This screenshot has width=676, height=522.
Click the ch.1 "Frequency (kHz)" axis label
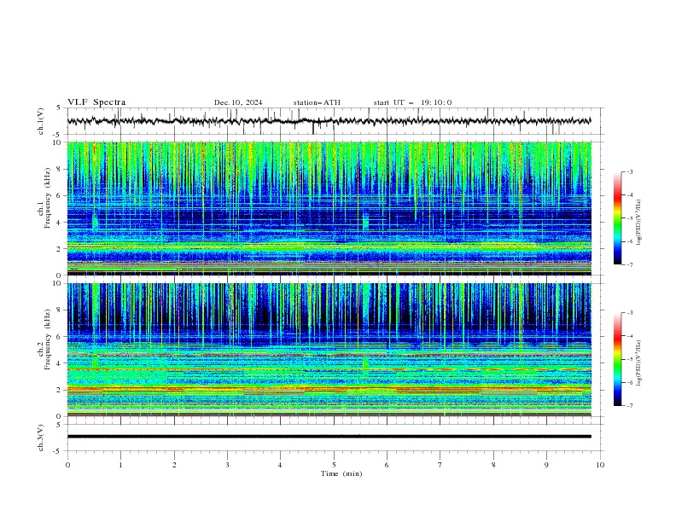tap(48, 199)
